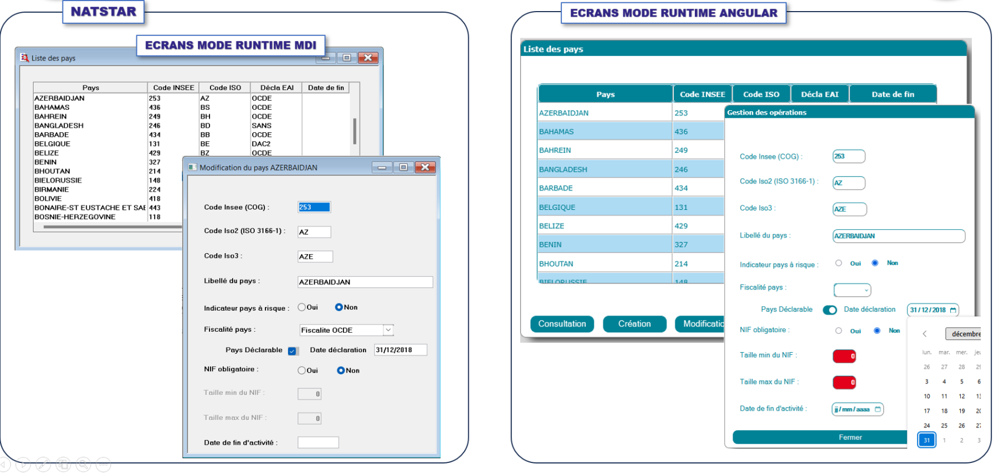The image size is (994, 474).
Task: Click Date de fin header in Angular table
Action: pyautogui.click(x=893, y=94)
